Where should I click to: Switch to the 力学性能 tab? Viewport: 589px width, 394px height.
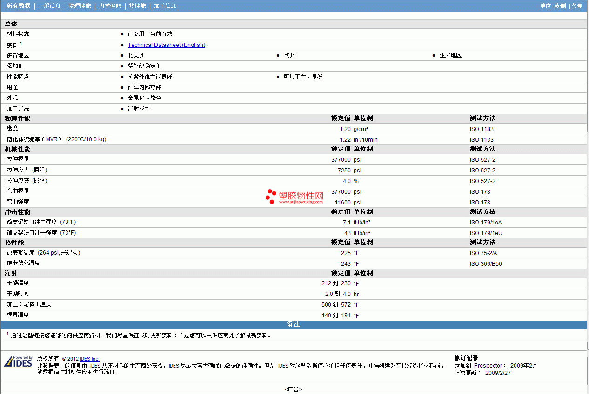pyautogui.click(x=110, y=6)
